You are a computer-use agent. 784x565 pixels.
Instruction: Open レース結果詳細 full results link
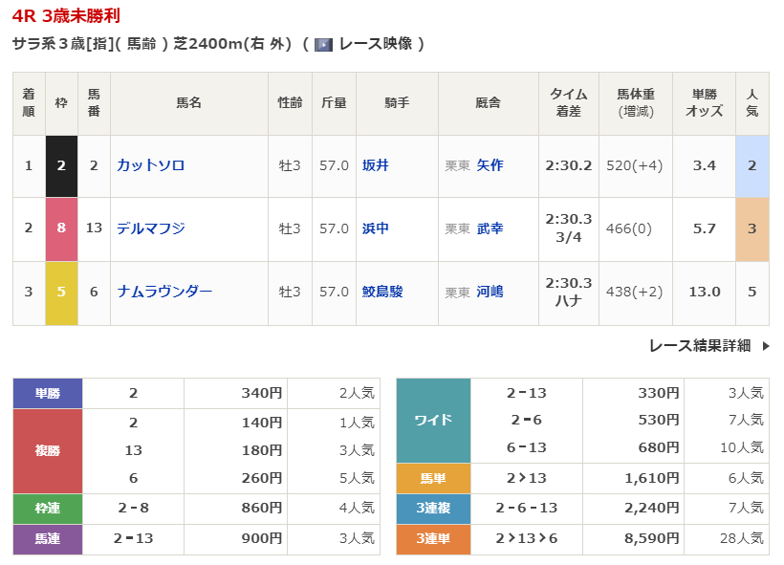click(699, 346)
